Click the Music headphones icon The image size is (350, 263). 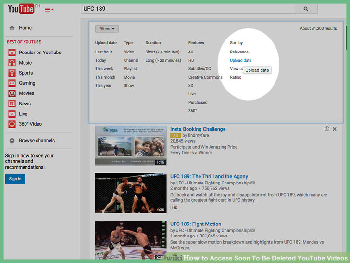coord(12,63)
